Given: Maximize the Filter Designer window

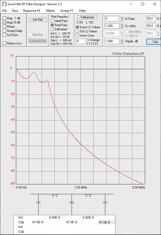Looking at the screenshot, I should tap(143, 4).
